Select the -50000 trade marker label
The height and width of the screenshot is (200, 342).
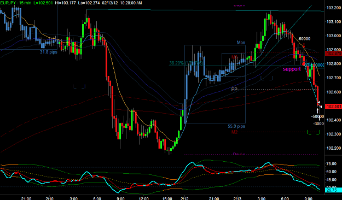point(317,116)
